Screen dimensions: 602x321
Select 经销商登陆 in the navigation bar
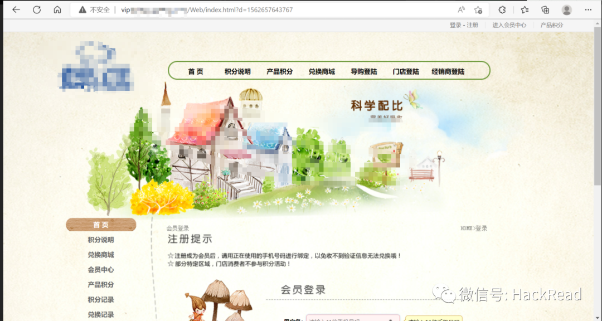click(x=448, y=71)
